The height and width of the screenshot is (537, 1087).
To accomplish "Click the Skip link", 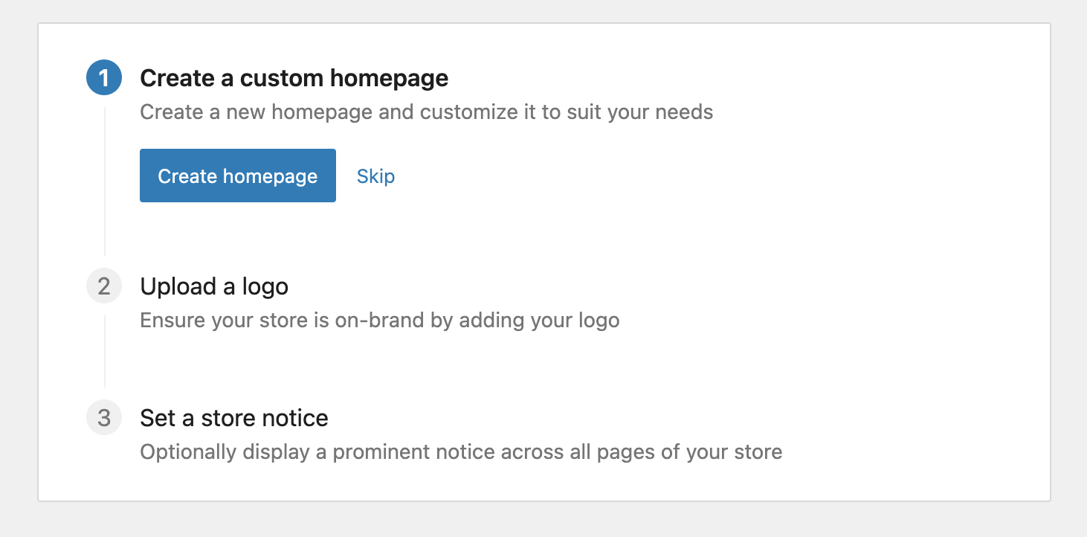I will [375, 176].
